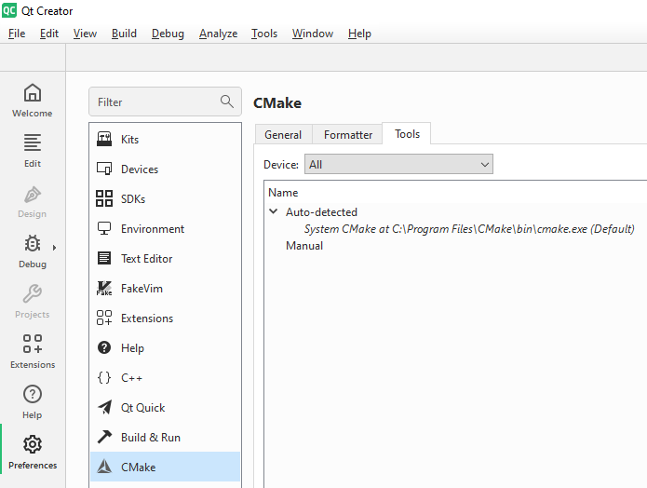Open Extensions mode in the sidebar
Screen dimensions: 647x488
point(33,352)
